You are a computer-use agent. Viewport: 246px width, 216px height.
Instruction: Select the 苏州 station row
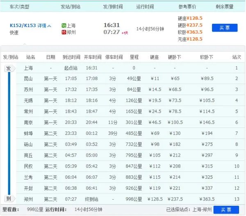pyautogui.click(x=130, y=89)
